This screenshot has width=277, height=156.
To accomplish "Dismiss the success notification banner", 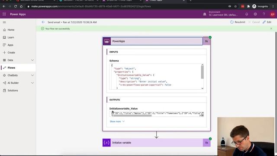I will (x=271, y=29).
